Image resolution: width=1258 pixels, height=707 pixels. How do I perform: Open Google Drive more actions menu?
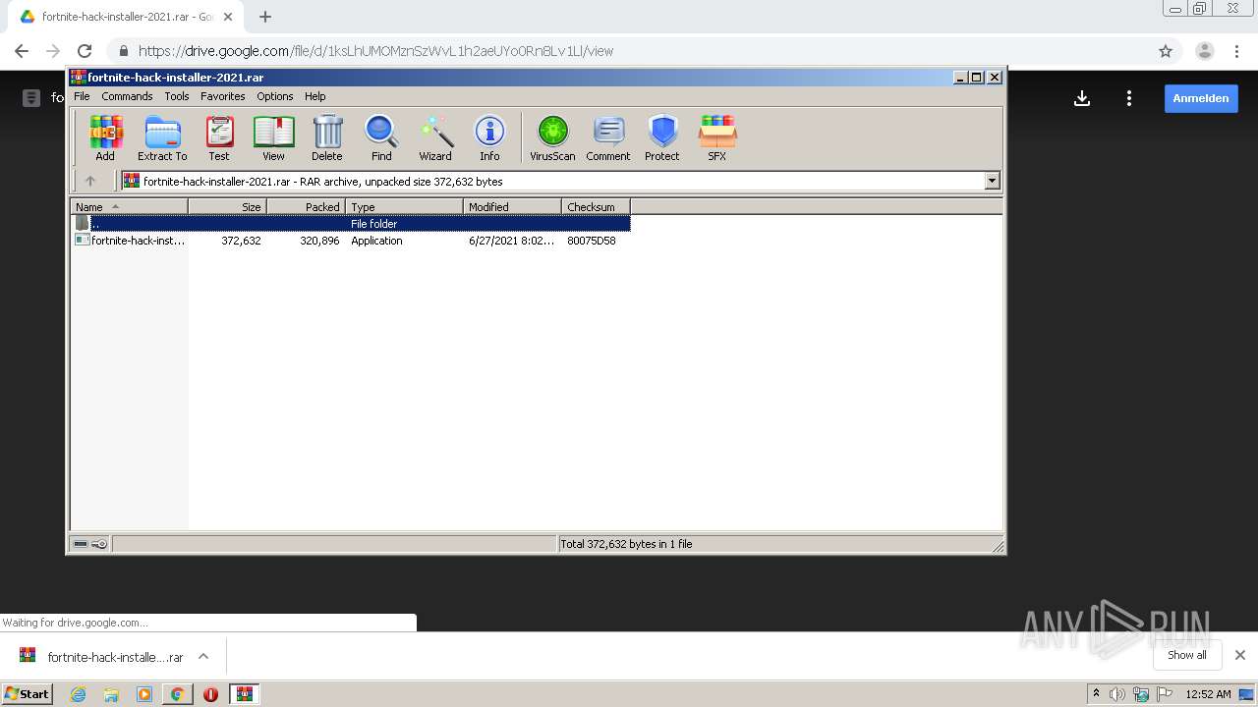pyautogui.click(x=1129, y=98)
